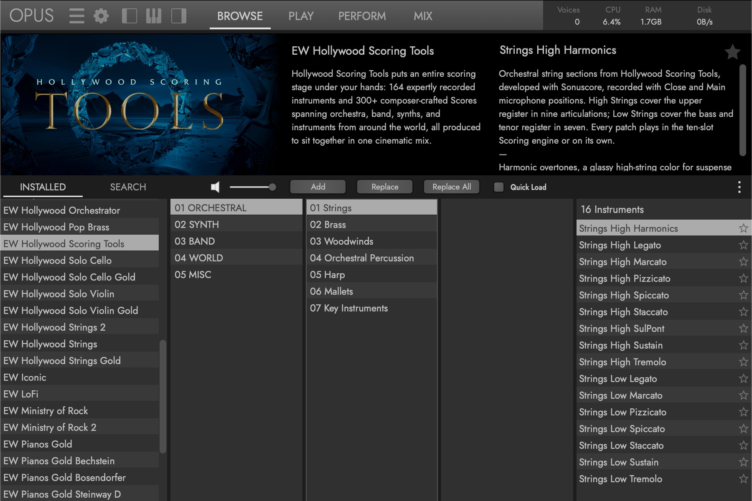Viewport: 752px width, 501px height.
Task: Switch to the SEARCH tab
Action: point(128,187)
